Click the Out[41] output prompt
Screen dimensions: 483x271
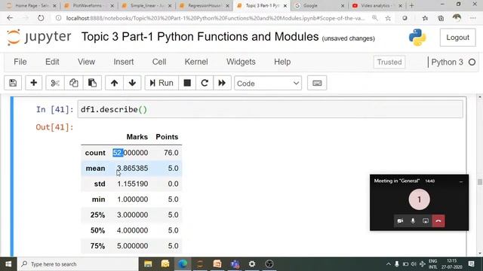pyautogui.click(x=54, y=127)
